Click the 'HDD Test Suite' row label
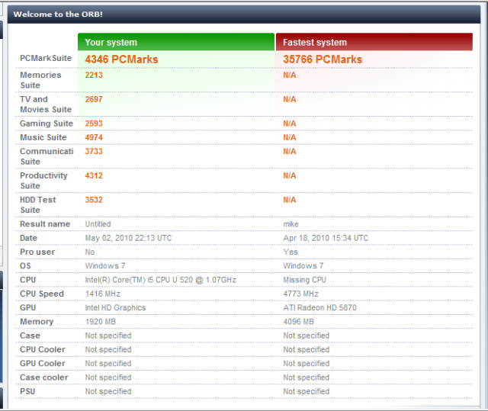 click(x=37, y=204)
